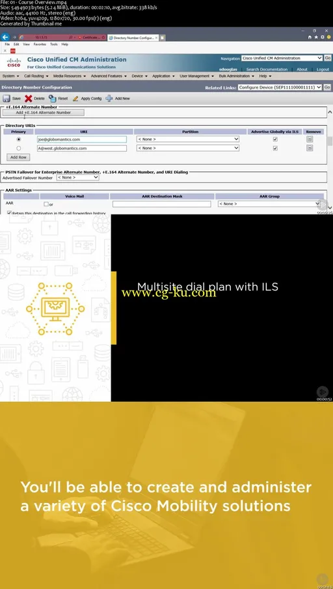Open the browser home icon
333x589 pixels.
coord(310,37)
